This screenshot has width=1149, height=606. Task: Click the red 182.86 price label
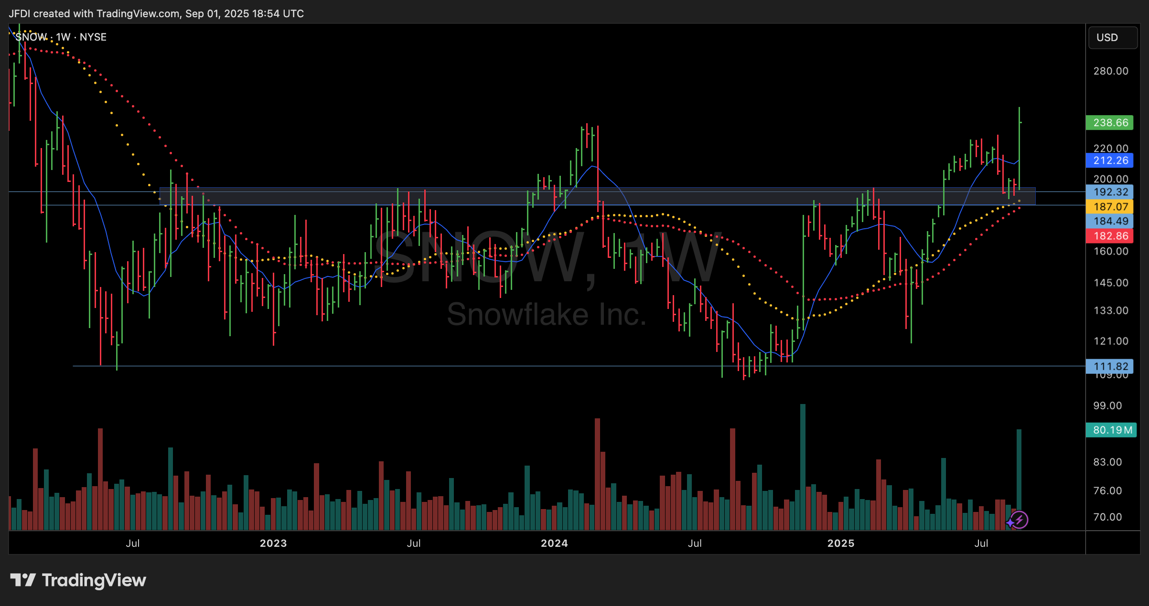click(1109, 236)
